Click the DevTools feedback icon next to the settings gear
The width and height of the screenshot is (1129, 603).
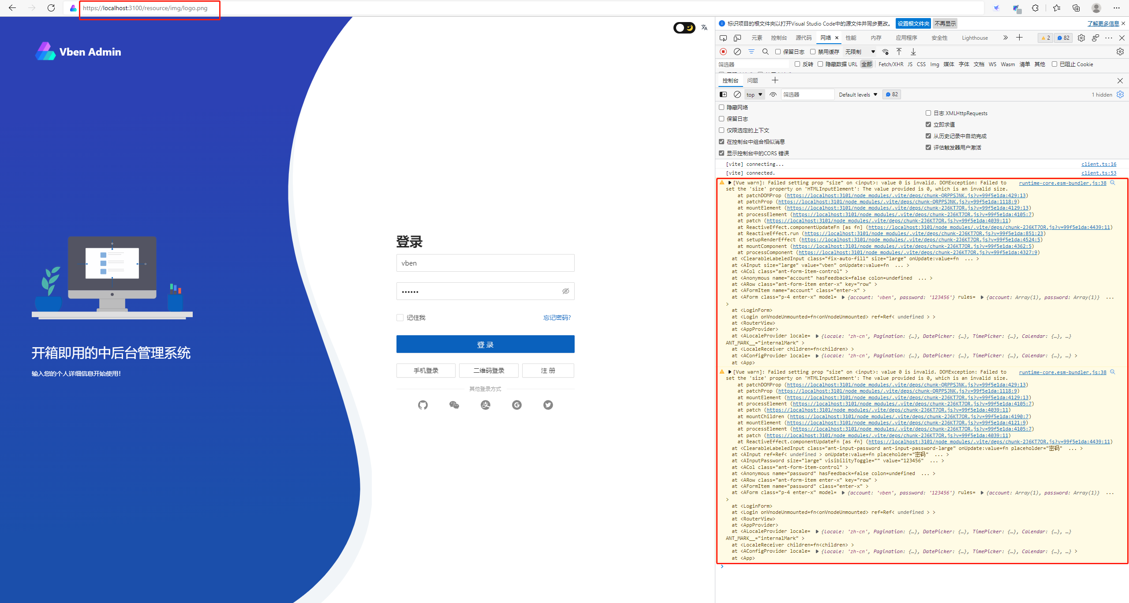[1095, 38]
